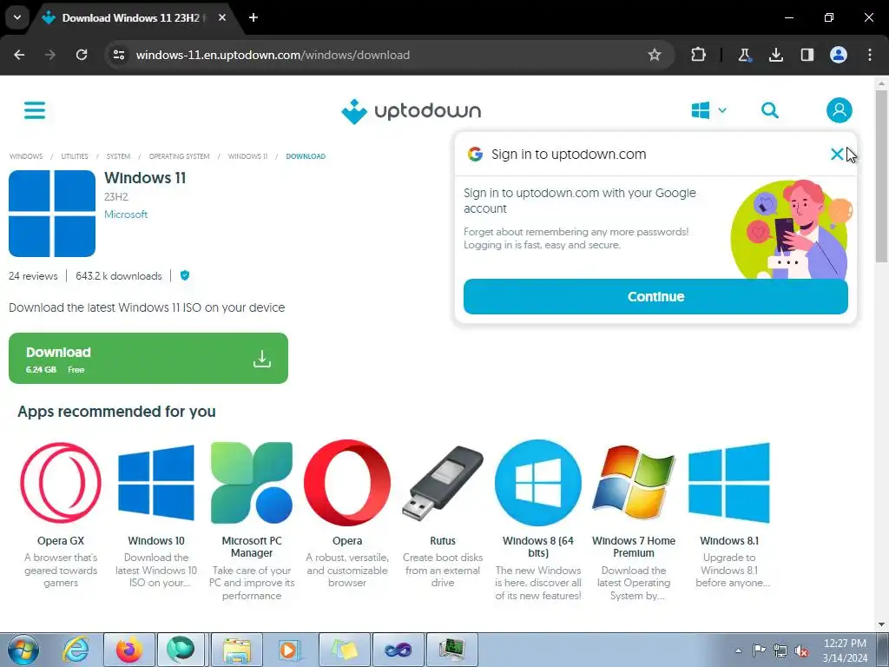
Task: Bookmark this page with the star icon
Action: (x=655, y=55)
